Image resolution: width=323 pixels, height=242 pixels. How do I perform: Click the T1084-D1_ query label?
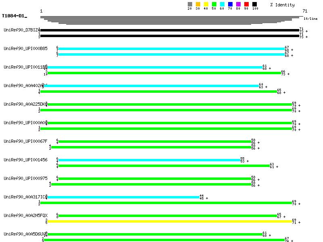[x=14, y=16]
